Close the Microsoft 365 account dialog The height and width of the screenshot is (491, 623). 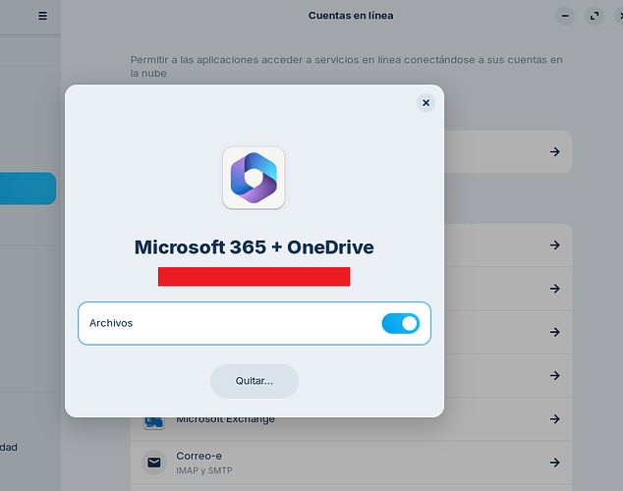click(x=425, y=102)
